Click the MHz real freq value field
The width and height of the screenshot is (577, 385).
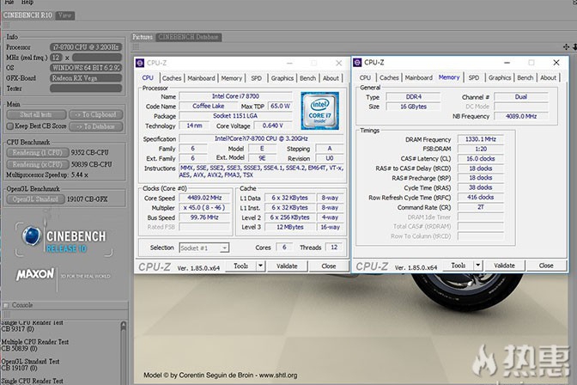click(x=97, y=58)
